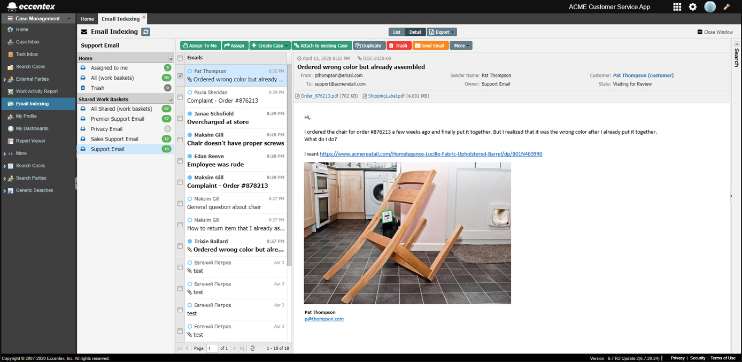The height and width of the screenshot is (362, 742).
Task: Click the Trash toolbar button
Action: coord(398,46)
